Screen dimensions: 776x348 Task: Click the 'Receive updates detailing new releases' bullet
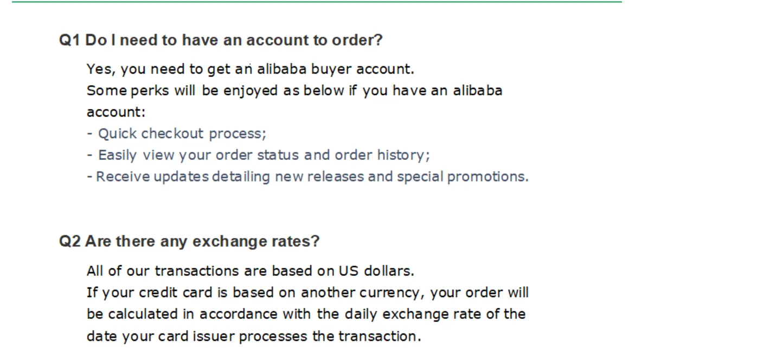click(x=307, y=177)
